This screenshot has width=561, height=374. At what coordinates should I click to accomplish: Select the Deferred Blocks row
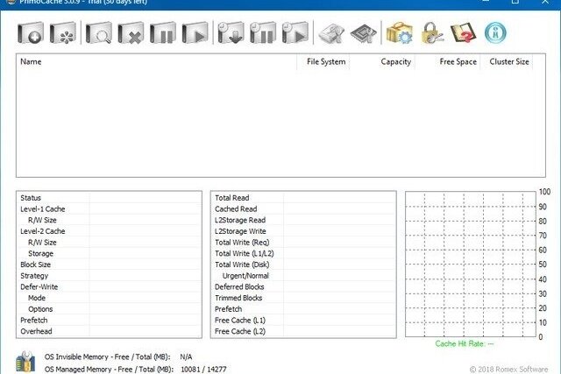303,286
